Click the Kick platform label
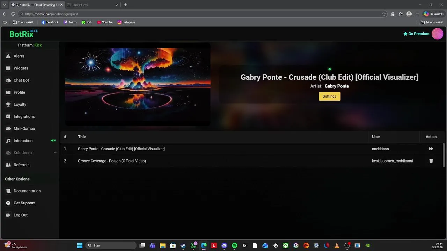 click(38, 45)
